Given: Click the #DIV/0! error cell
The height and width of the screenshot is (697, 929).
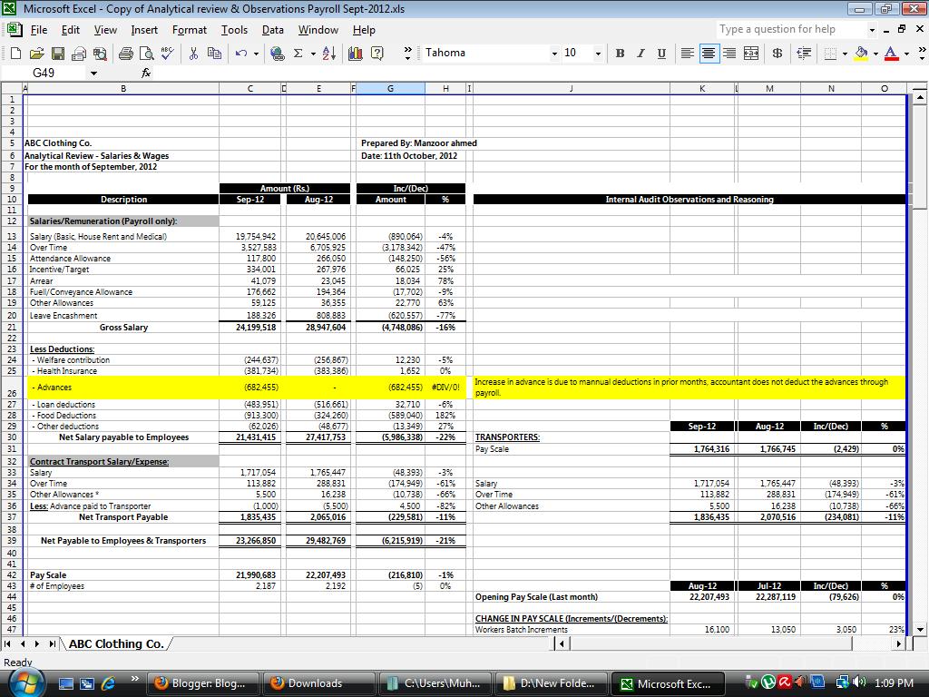Looking at the screenshot, I should coord(445,387).
